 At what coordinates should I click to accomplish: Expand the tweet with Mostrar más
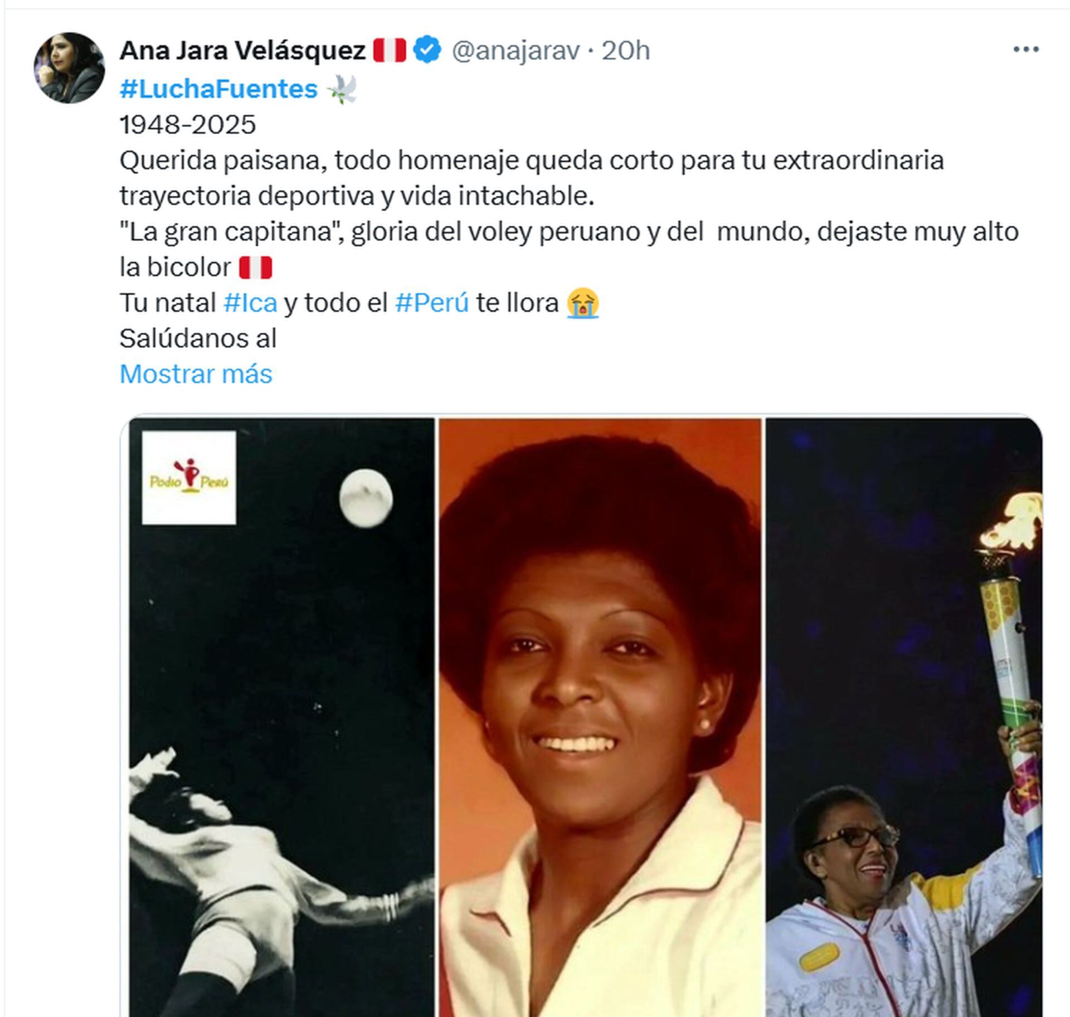click(196, 373)
